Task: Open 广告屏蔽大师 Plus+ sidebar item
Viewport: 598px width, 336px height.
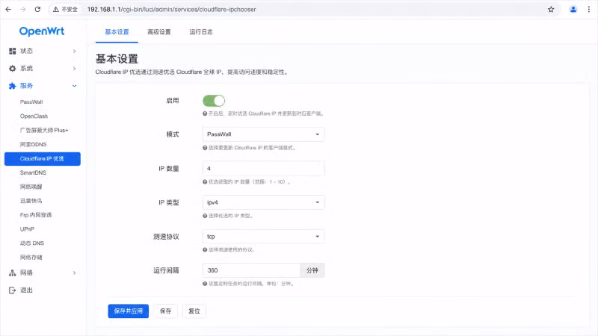Action: [44, 130]
